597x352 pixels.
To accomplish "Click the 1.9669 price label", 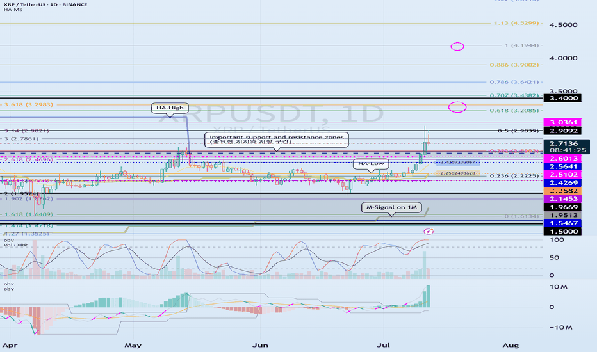I will pos(563,207).
